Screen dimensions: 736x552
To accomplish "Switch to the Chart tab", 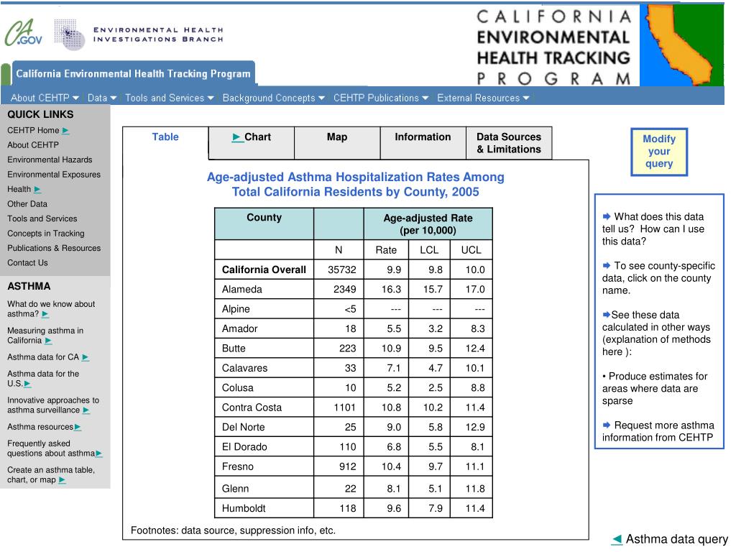I will (252, 143).
